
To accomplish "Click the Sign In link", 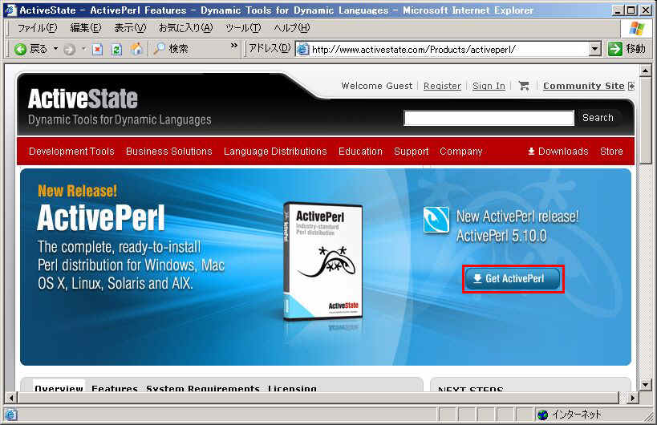I will tap(489, 86).
